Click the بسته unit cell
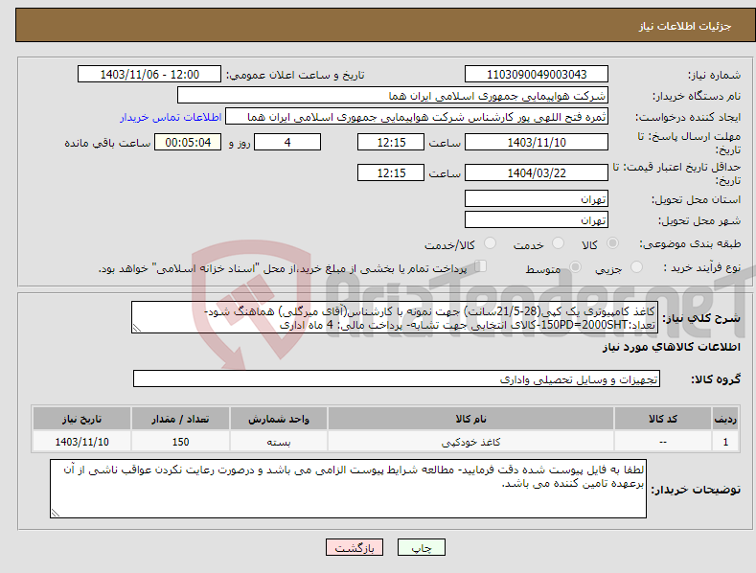Viewport: 756px width, 573px height. 279,442
